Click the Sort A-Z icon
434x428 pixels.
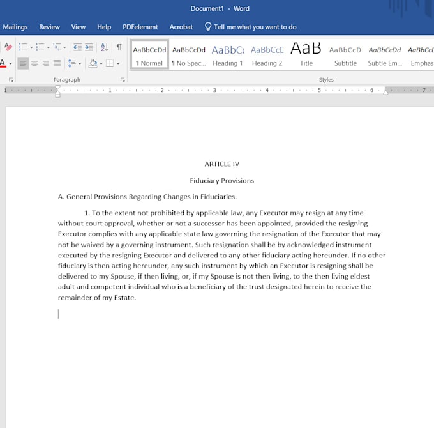coord(104,47)
